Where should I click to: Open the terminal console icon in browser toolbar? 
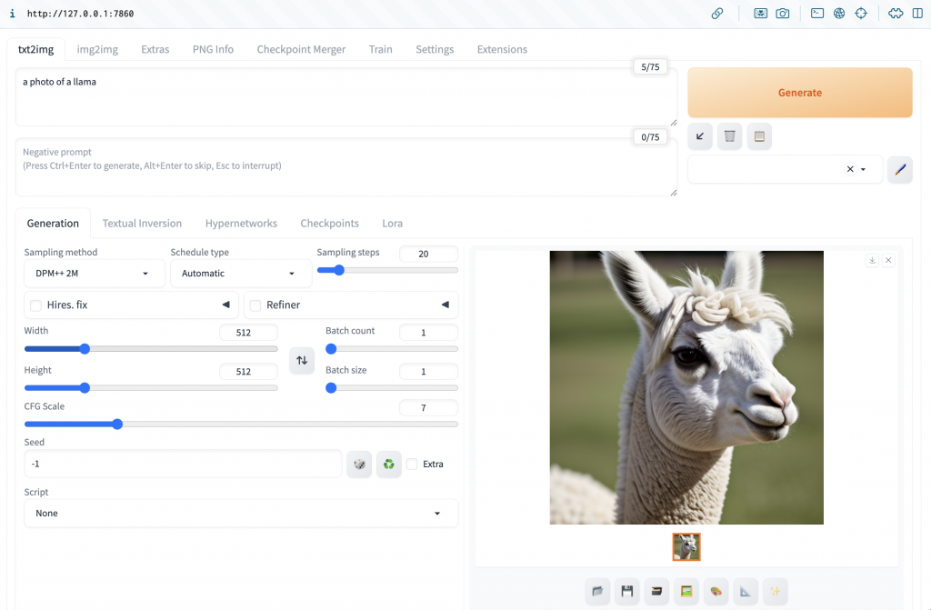[817, 13]
